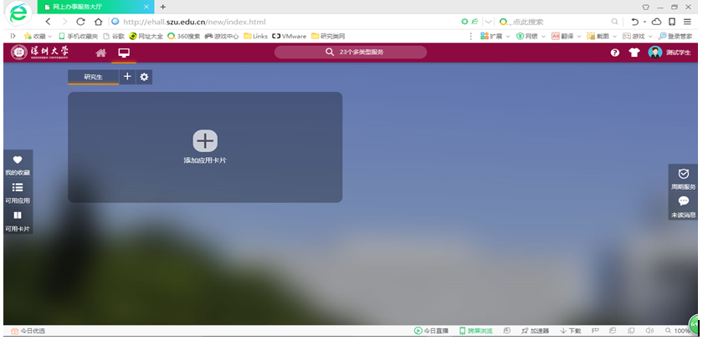Click the large plus icon to add a card

205,140
